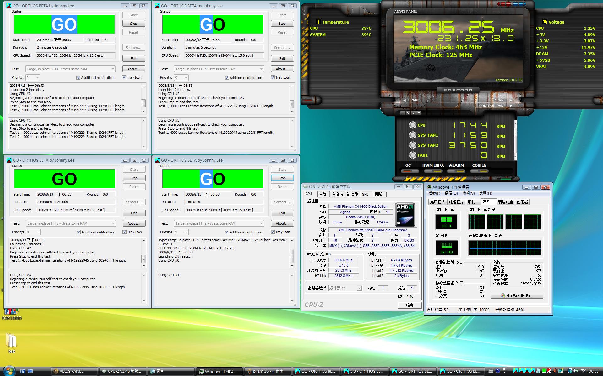Click the FAN1 fan icon
The height and width of the screenshot is (376, 603).
(412, 155)
